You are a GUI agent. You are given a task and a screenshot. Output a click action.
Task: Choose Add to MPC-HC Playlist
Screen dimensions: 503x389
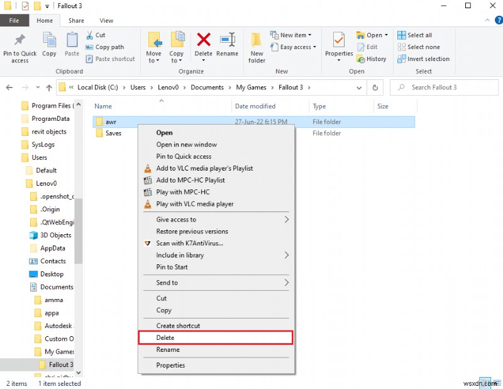coord(216,180)
